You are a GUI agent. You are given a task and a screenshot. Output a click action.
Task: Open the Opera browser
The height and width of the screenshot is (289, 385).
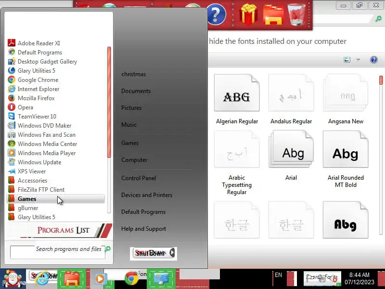(20, 107)
